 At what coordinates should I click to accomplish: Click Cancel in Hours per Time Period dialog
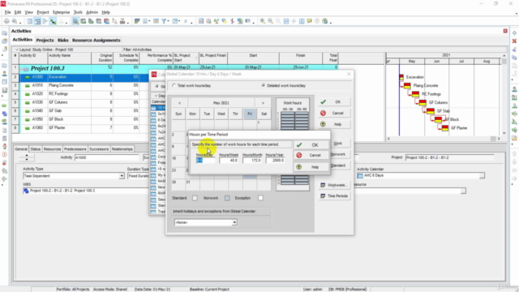(x=311, y=155)
